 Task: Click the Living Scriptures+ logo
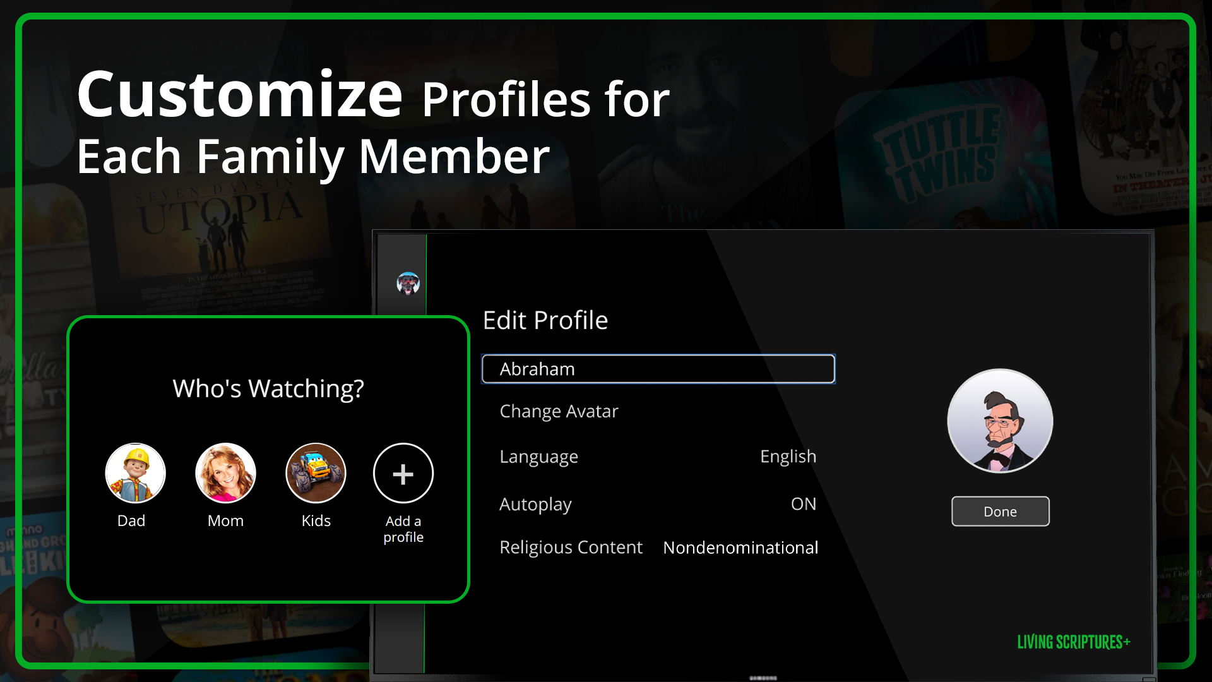1073,642
